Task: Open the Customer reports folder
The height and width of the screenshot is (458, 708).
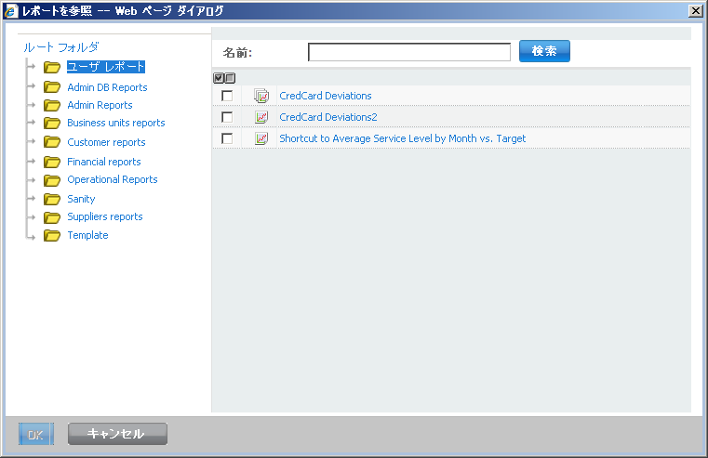Action: [106, 142]
